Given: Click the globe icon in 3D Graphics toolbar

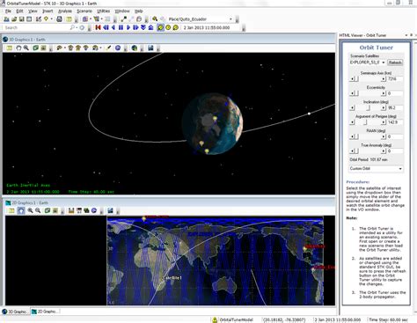Looking at the screenshot, I should [x=134, y=48].
